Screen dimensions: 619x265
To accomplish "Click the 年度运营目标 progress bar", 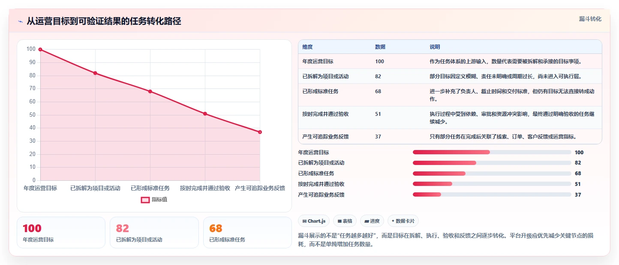I will [x=492, y=153].
